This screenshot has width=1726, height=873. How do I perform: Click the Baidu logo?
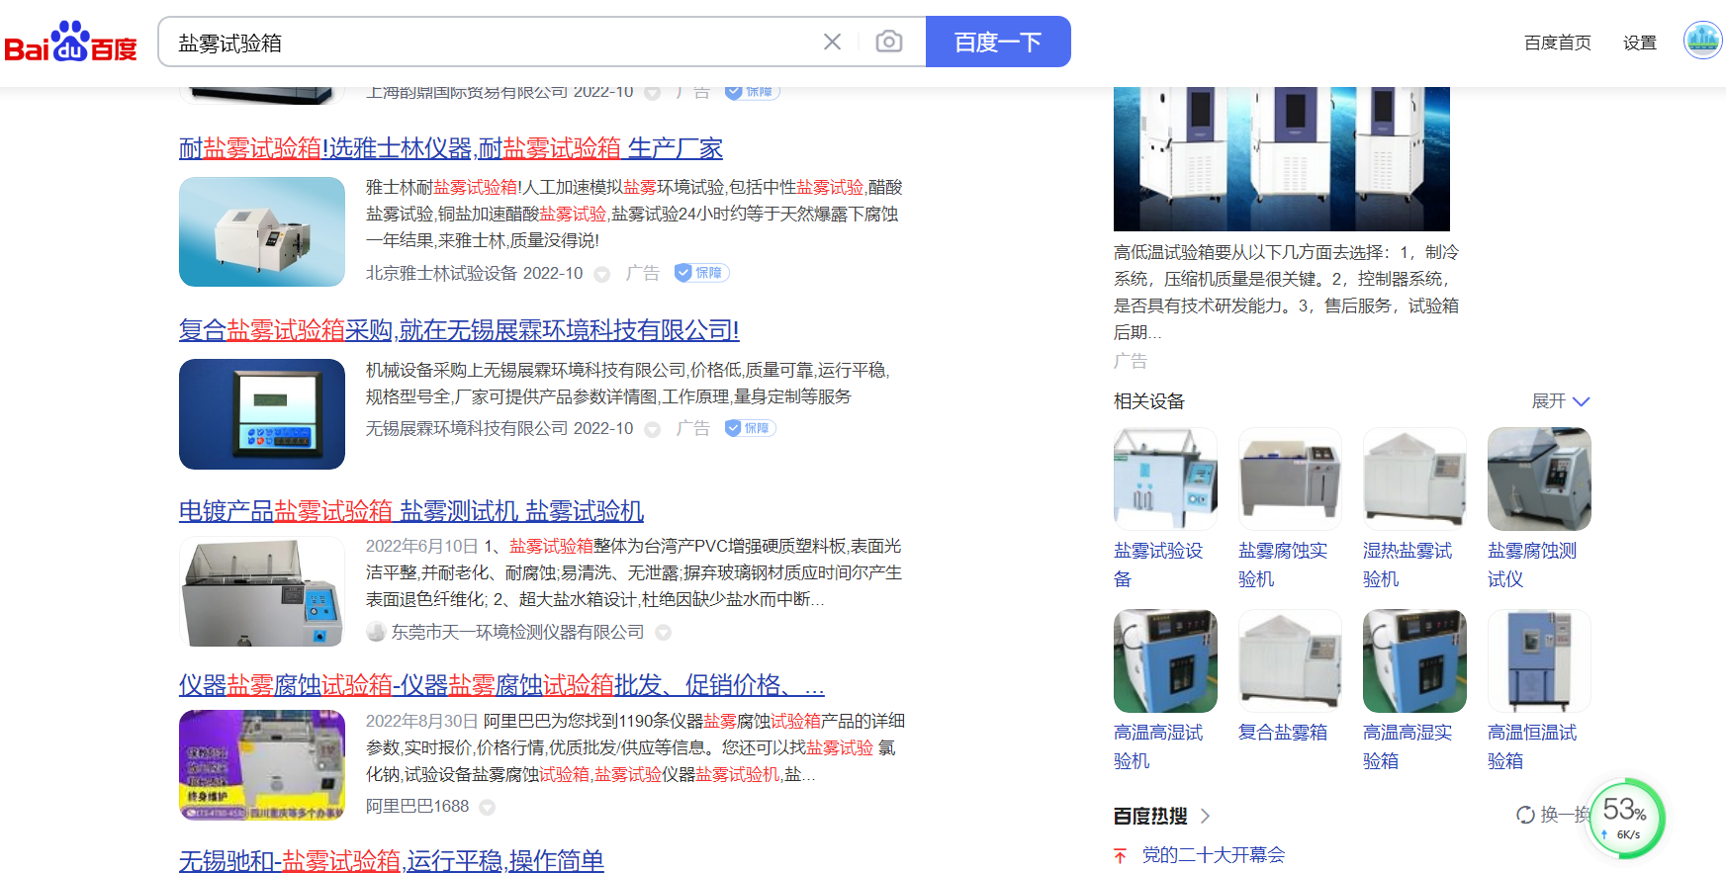pyautogui.click(x=70, y=43)
